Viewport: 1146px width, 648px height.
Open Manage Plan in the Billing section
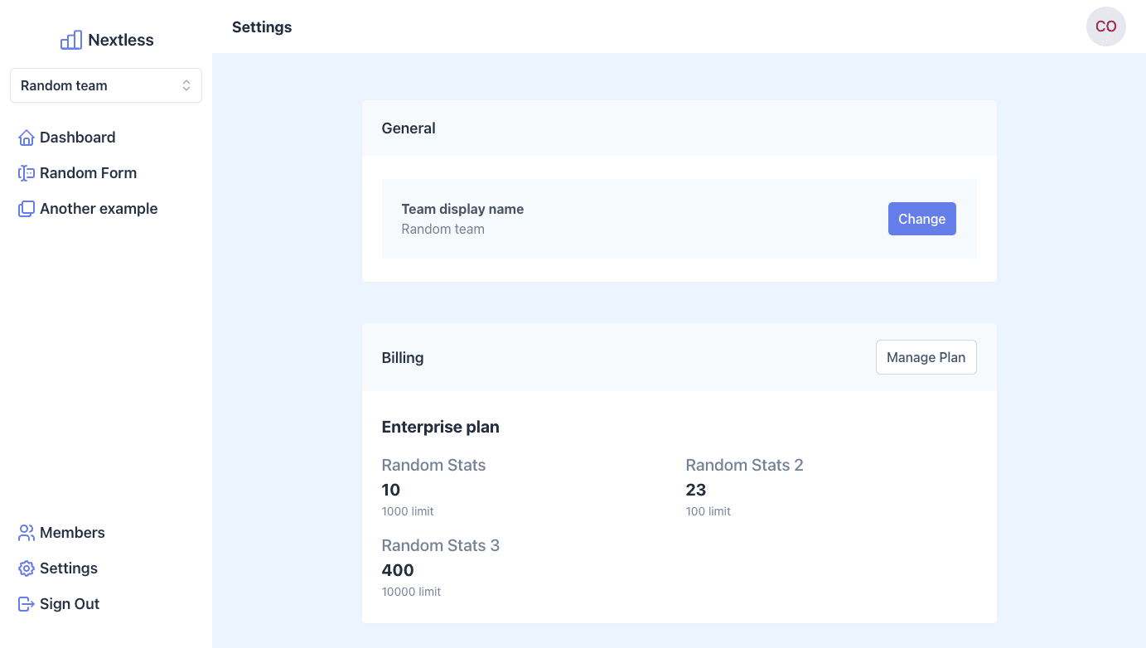point(926,356)
